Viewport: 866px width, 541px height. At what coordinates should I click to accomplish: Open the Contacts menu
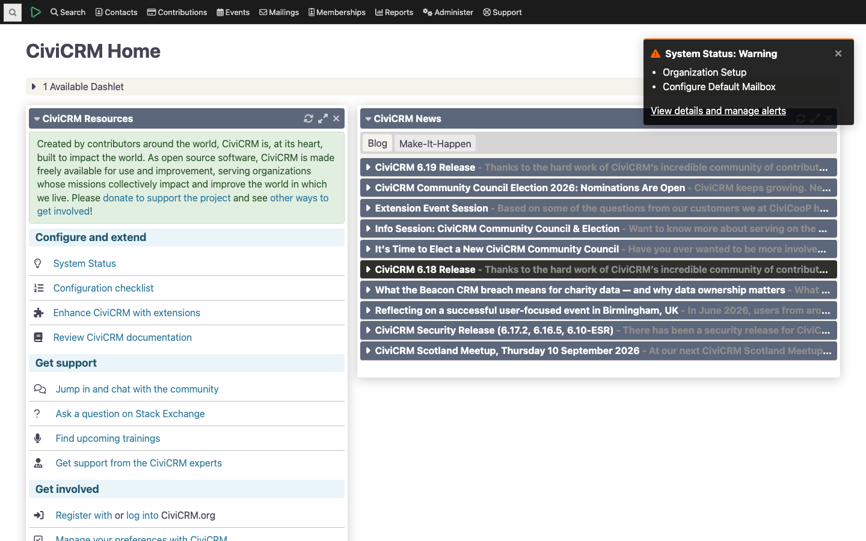pyautogui.click(x=116, y=12)
